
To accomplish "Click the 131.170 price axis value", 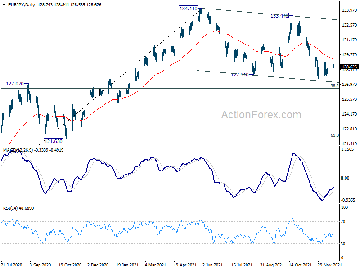I will [x=350, y=40].
